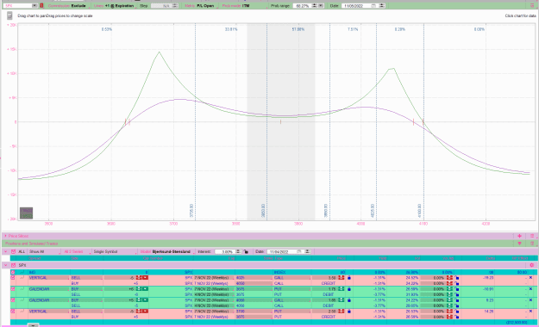
Task: Sort by the Spread column header
Action: 34,258
